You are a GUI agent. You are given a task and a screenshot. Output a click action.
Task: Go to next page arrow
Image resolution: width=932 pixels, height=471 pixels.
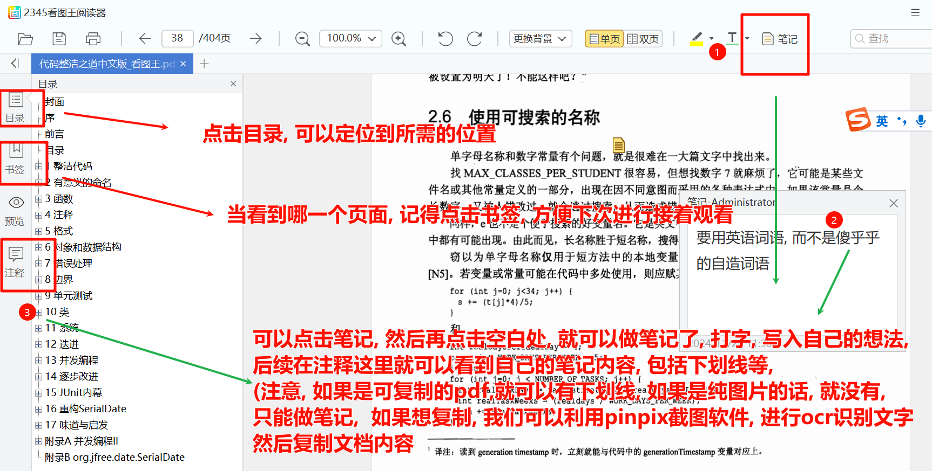(256, 39)
